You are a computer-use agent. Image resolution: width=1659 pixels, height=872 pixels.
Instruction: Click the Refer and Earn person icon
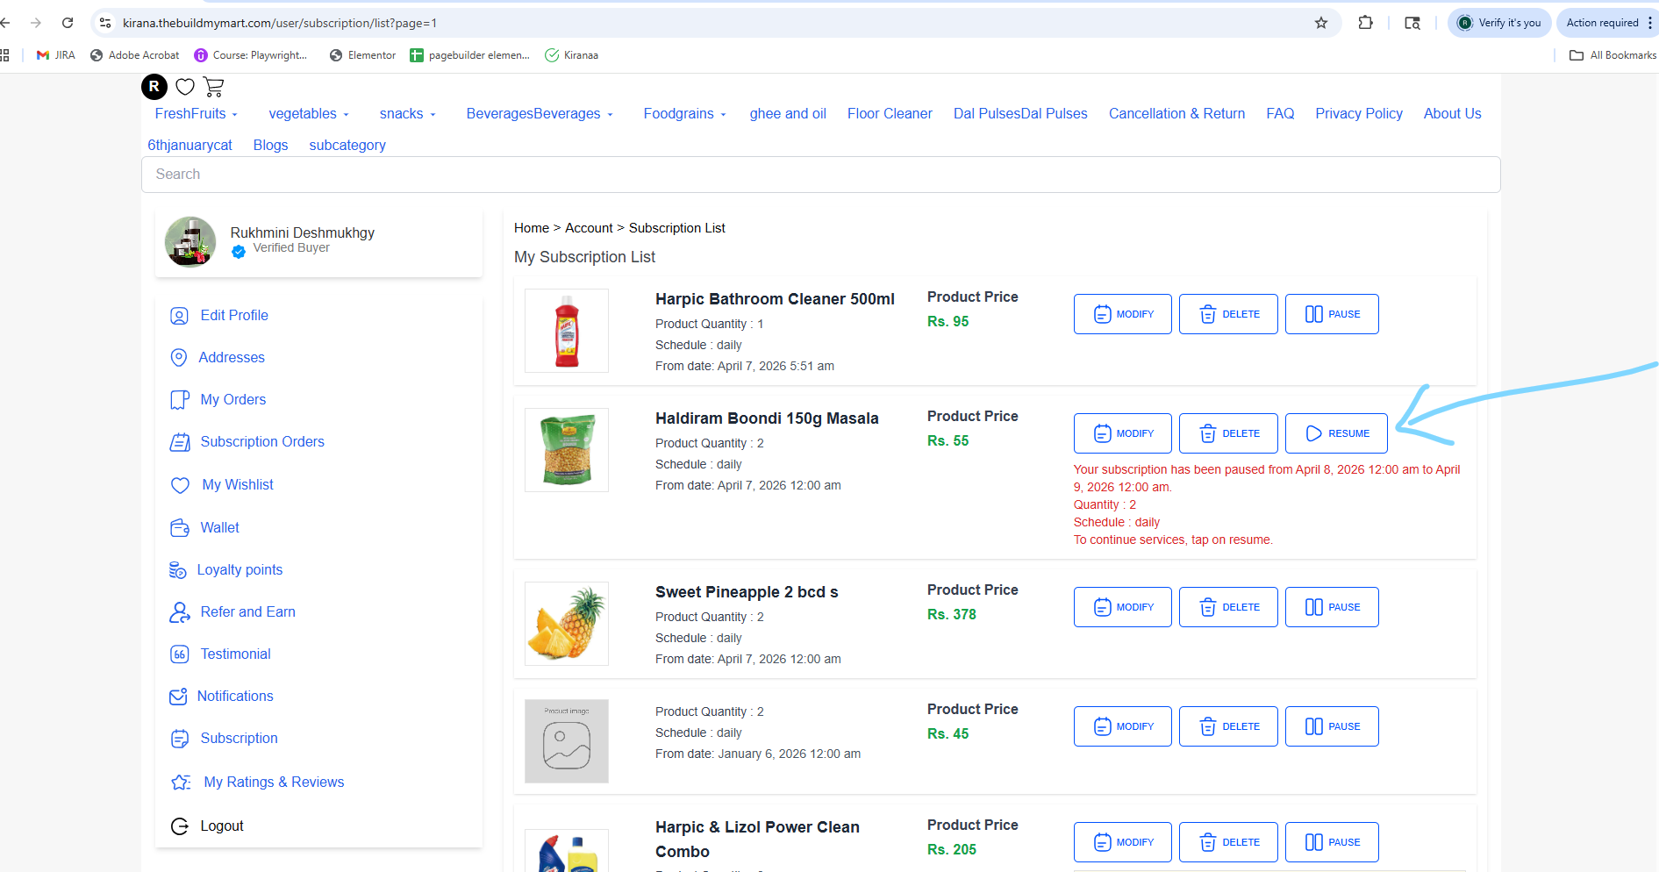coord(179,612)
